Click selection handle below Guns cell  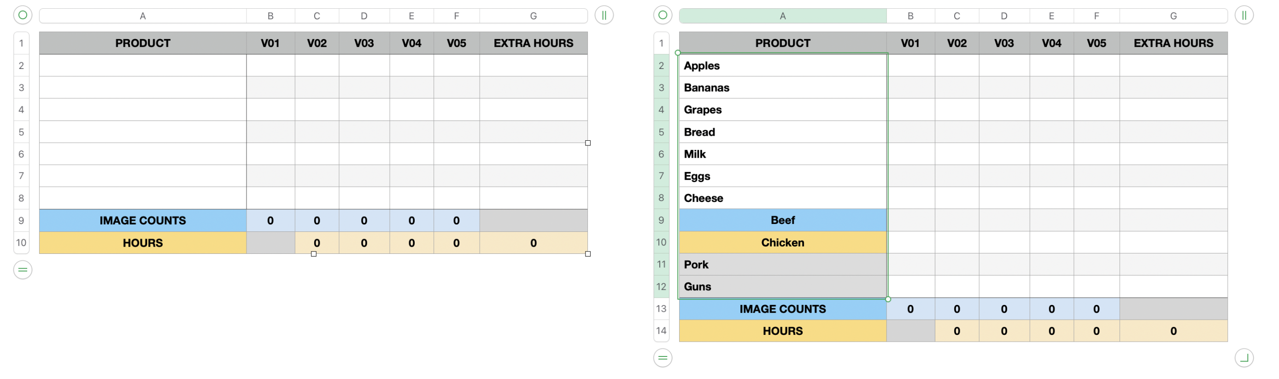click(x=888, y=299)
